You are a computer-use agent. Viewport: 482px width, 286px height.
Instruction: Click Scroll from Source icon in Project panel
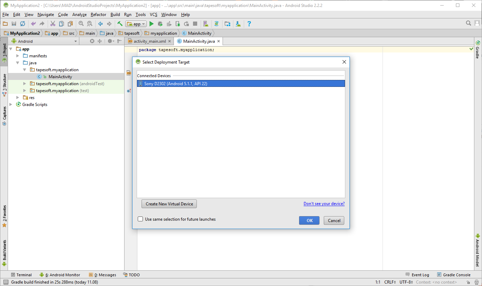pos(92,41)
